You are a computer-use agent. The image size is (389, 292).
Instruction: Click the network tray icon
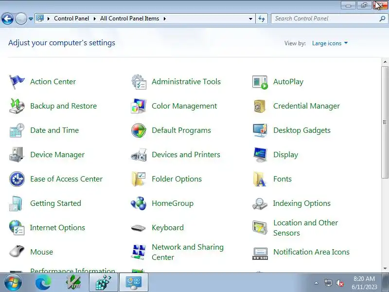328,283
